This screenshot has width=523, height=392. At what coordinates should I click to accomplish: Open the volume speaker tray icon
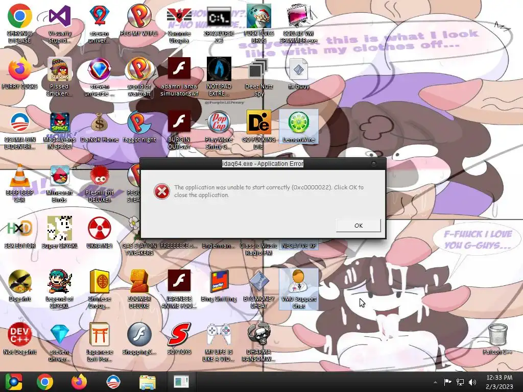pos(472,382)
